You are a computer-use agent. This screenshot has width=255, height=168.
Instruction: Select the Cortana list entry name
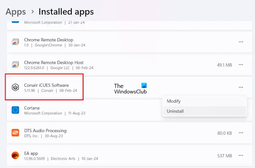[32, 108]
